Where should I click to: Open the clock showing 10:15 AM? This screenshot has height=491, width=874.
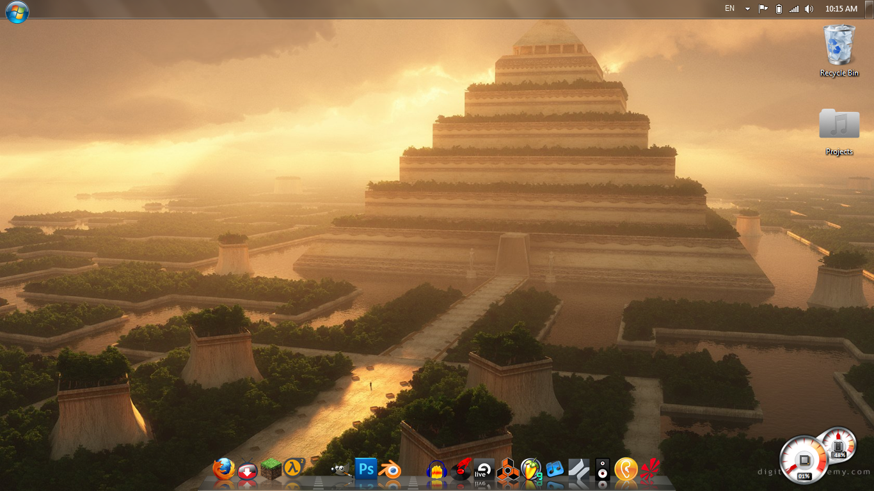(x=841, y=9)
